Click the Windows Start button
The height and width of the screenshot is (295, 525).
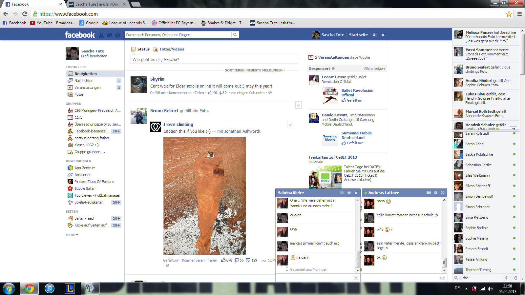point(9,288)
